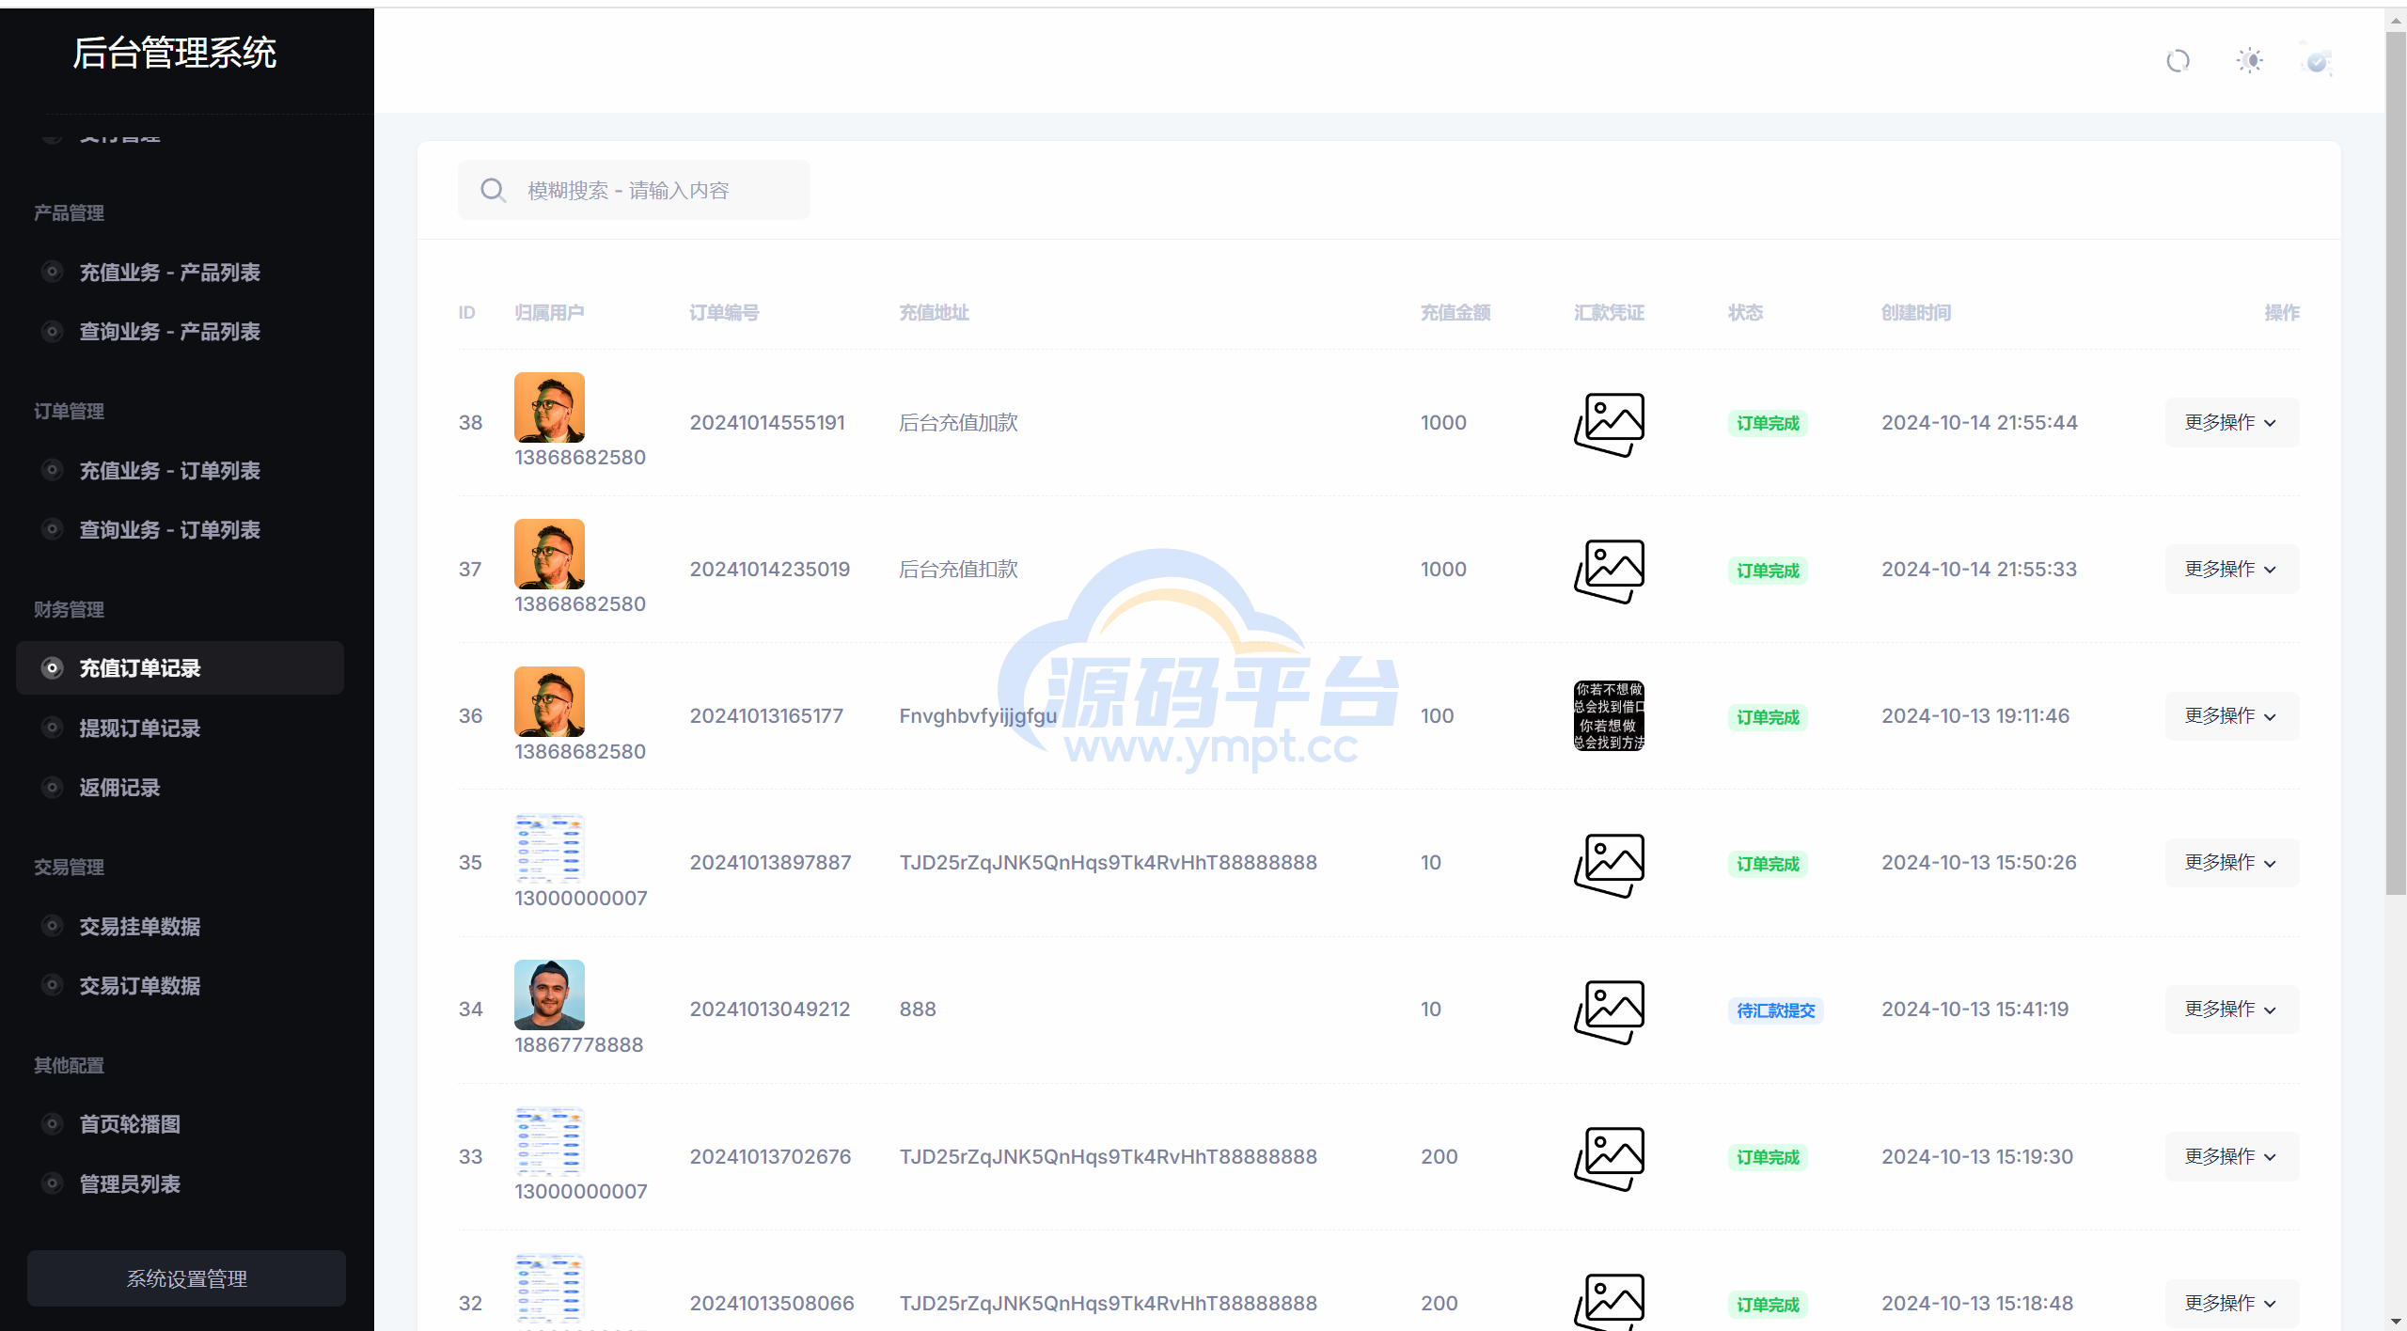
Task: Click the page vertical scrollbar
Action: [x=2396, y=465]
